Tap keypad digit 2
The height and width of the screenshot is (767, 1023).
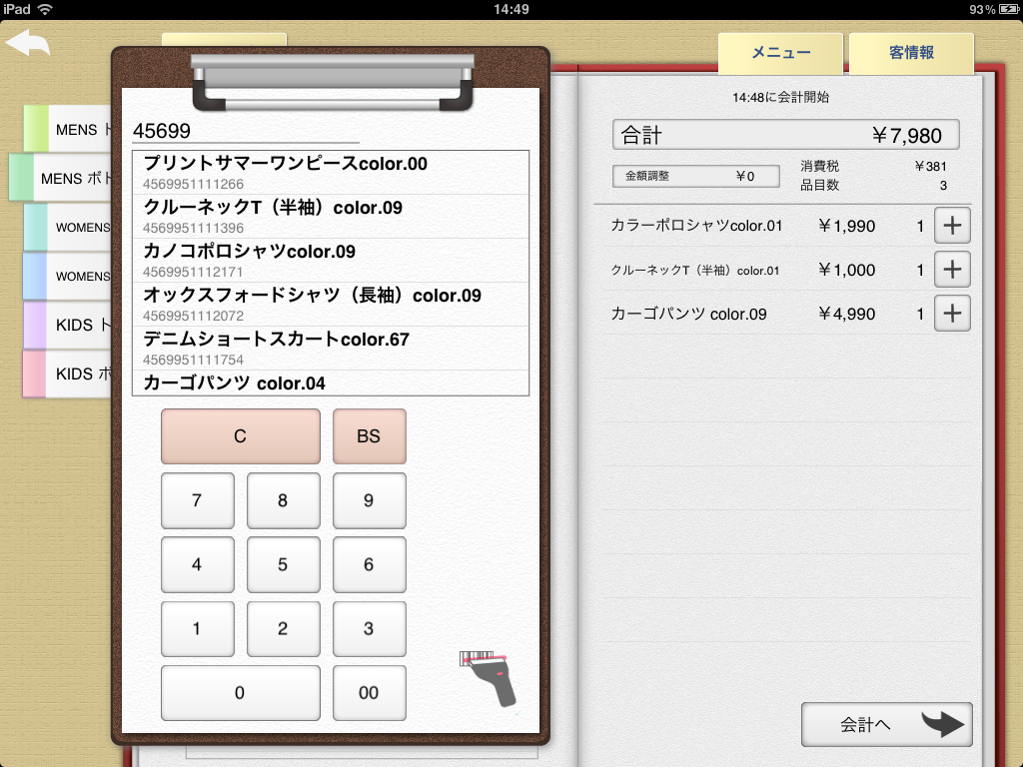click(283, 629)
